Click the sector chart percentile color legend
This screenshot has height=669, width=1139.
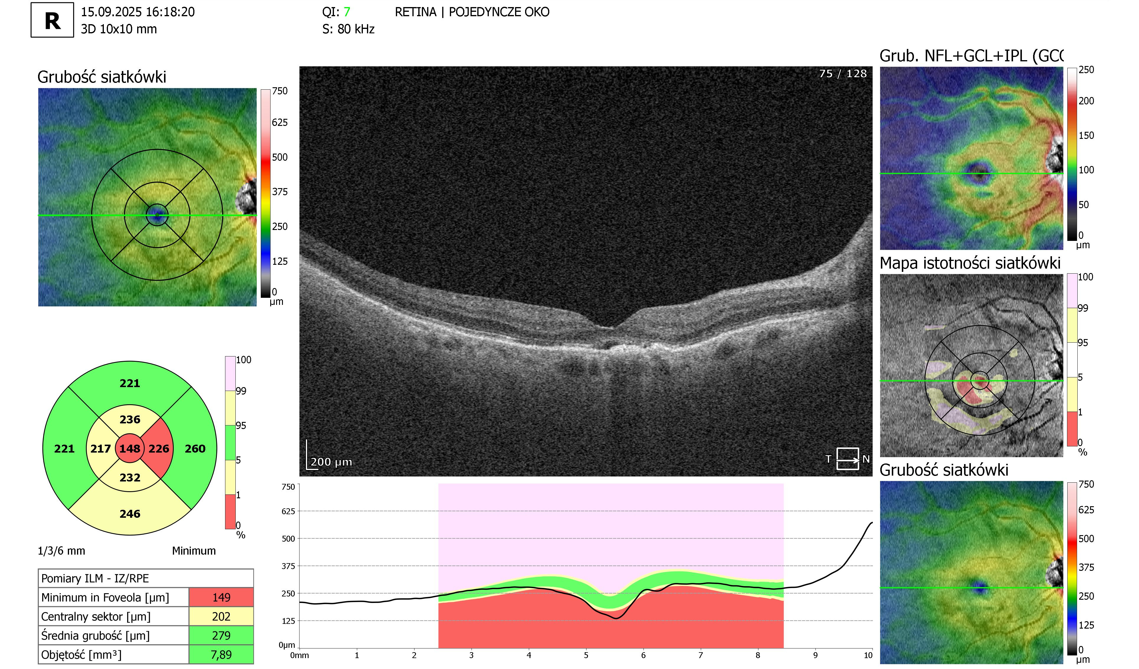click(x=230, y=442)
